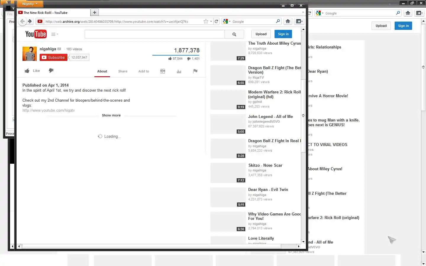The width and height of the screenshot is (426, 266).
Task: Open Modern Warfare 2: Rick Roll video
Action: point(275,94)
